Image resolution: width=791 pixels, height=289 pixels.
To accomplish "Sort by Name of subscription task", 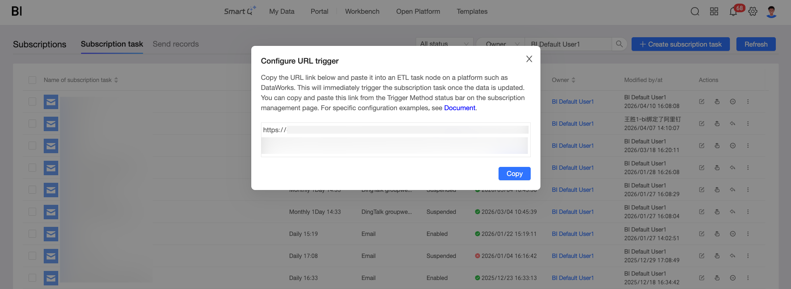I will click(116, 80).
